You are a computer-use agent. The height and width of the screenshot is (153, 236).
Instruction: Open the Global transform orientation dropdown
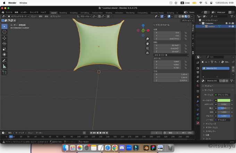pos(84,16)
